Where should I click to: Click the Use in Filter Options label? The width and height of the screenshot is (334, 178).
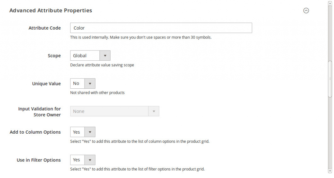38,160
